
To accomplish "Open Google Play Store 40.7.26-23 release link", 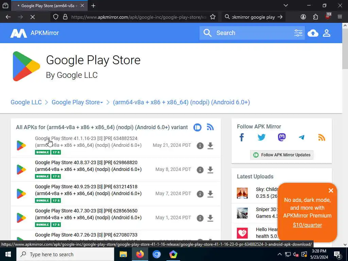I will point(86,235).
